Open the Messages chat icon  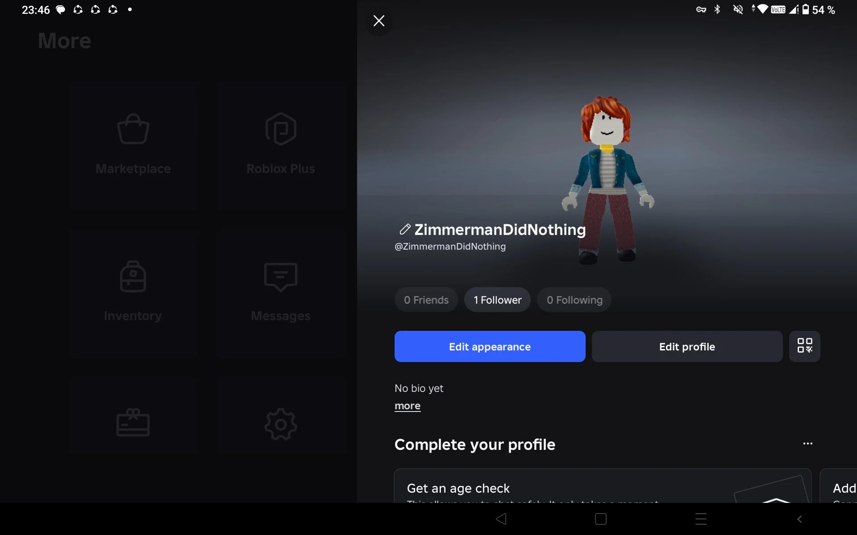[281, 277]
